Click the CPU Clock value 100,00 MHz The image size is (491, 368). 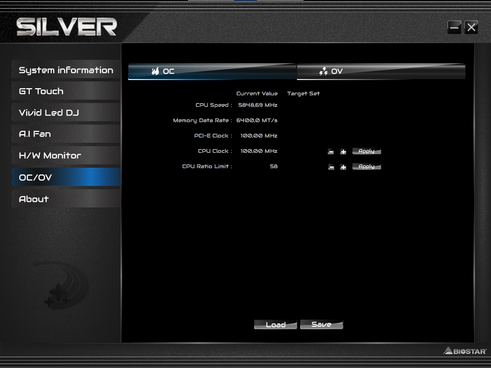(259, 151)
